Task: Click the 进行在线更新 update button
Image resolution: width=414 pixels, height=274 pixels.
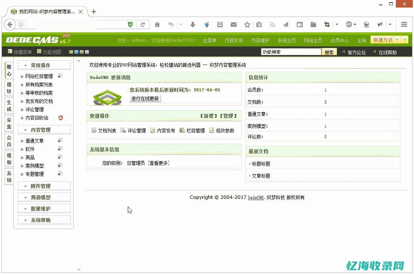Action: coord(145,99)
